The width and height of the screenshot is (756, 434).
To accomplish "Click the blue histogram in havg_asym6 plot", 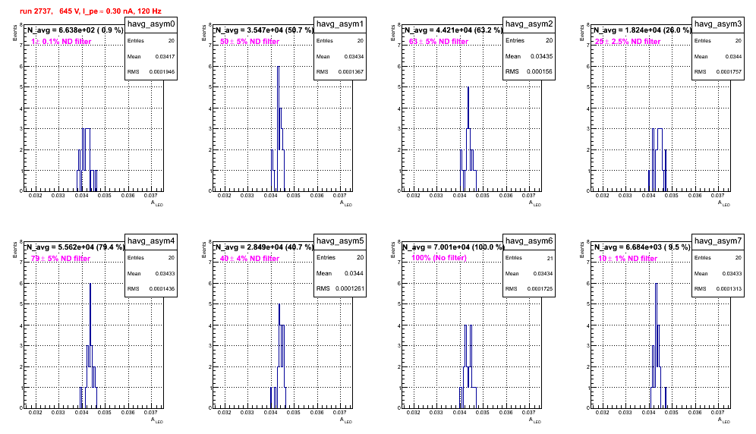I will (468, 366).
